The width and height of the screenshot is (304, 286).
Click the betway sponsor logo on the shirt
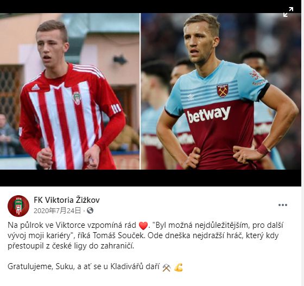tap(208, 114)
